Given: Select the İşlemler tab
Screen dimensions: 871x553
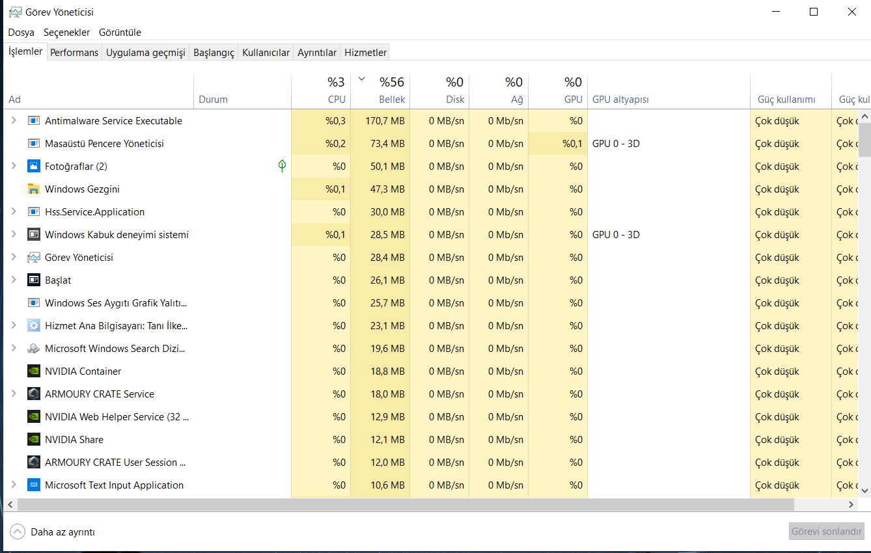Looking at the screenshot, I should 25,51.
